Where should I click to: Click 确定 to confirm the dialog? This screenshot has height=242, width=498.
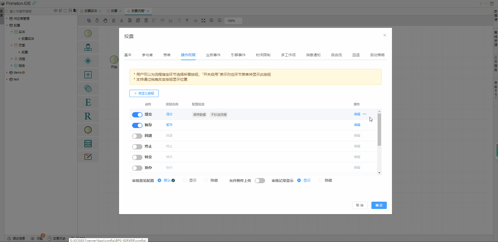[x=379, y=205]
